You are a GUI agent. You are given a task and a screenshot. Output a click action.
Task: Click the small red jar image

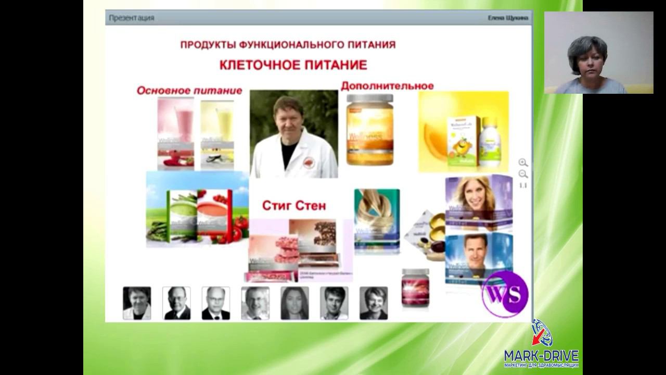click(x=415, y=288)
